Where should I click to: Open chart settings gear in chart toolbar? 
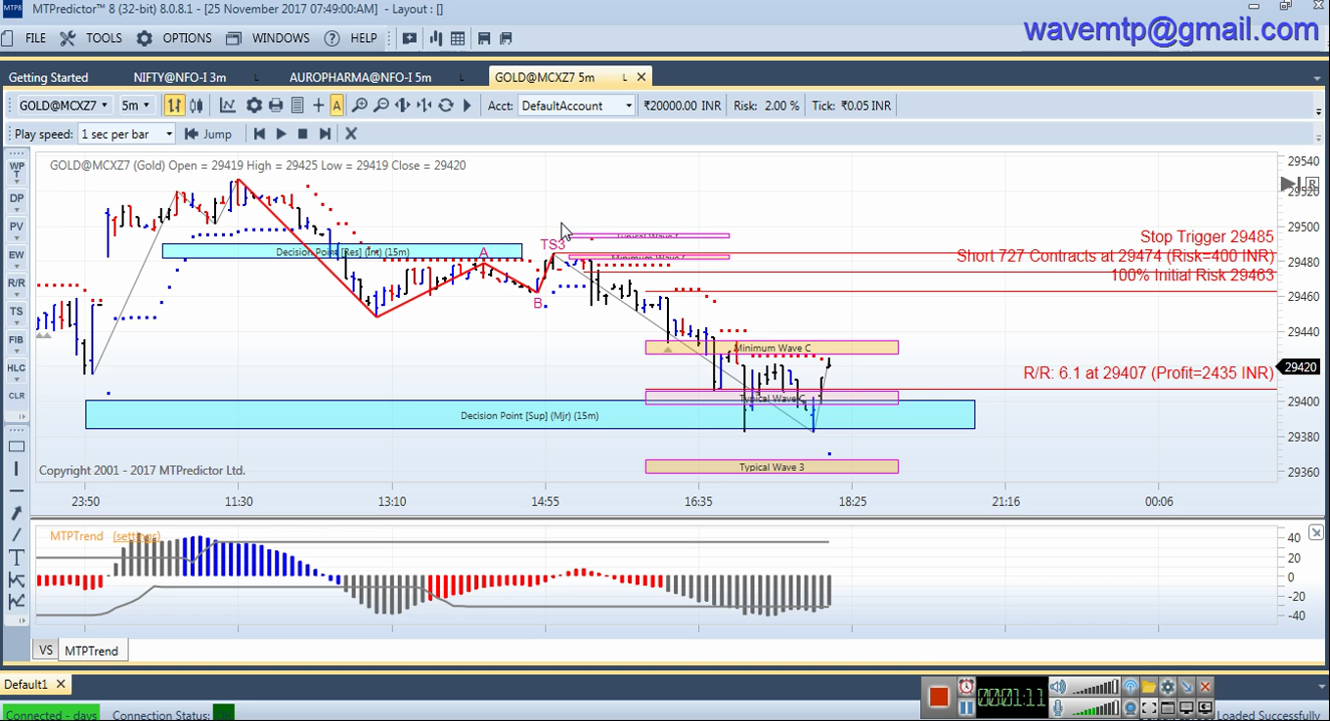254,106
